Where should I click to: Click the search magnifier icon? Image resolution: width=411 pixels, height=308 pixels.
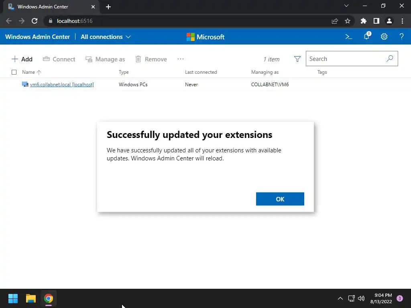pyautogui.click(x=390, y=59)
